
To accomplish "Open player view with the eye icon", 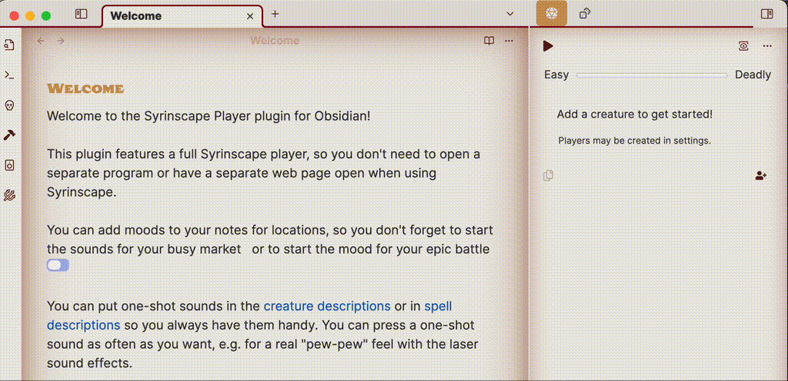I will pos(744,46).
